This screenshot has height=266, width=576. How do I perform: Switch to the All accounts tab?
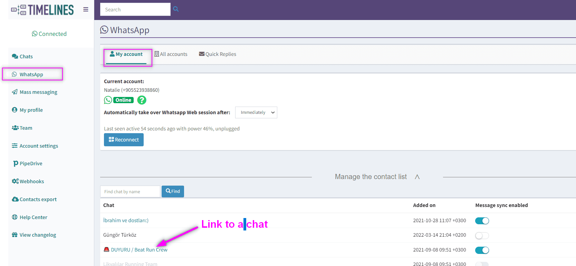(171, 54)
